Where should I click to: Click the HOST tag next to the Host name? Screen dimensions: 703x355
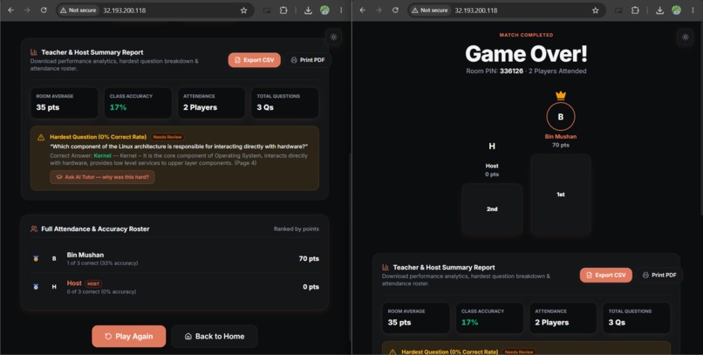pyautogui.click(x=93, y=283)
